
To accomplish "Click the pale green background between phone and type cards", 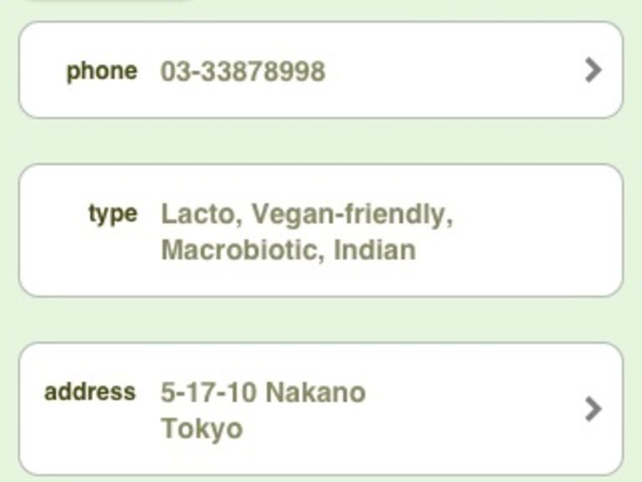I will (x=321, y=141).
